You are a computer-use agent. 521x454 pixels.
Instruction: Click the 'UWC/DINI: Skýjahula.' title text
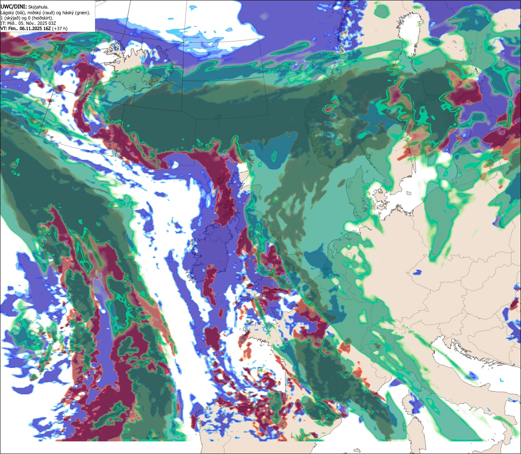[24, 7]
